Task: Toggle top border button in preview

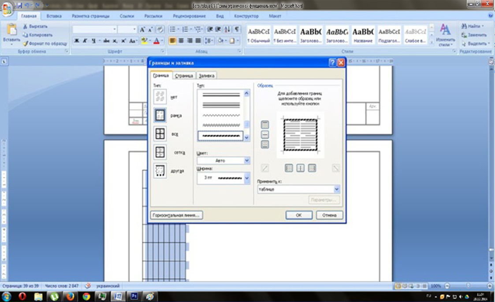Action: click(x=265, y=125)
